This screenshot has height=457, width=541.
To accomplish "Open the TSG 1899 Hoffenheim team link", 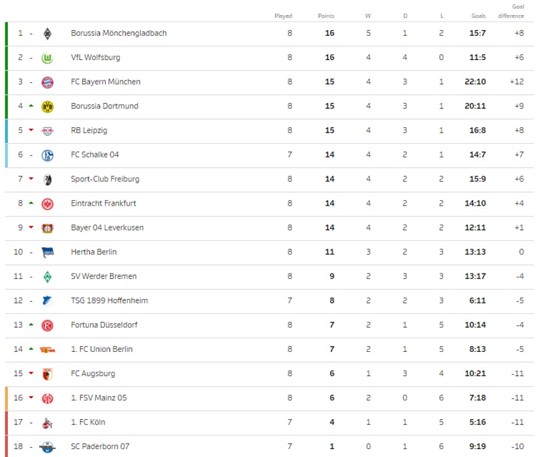I will [x=110, y=300].
